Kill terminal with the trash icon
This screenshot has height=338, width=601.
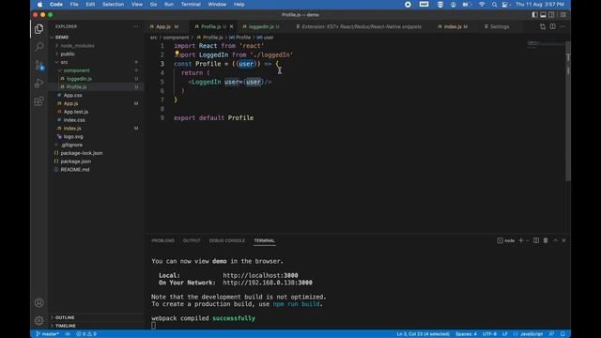(x=546, y=240)
